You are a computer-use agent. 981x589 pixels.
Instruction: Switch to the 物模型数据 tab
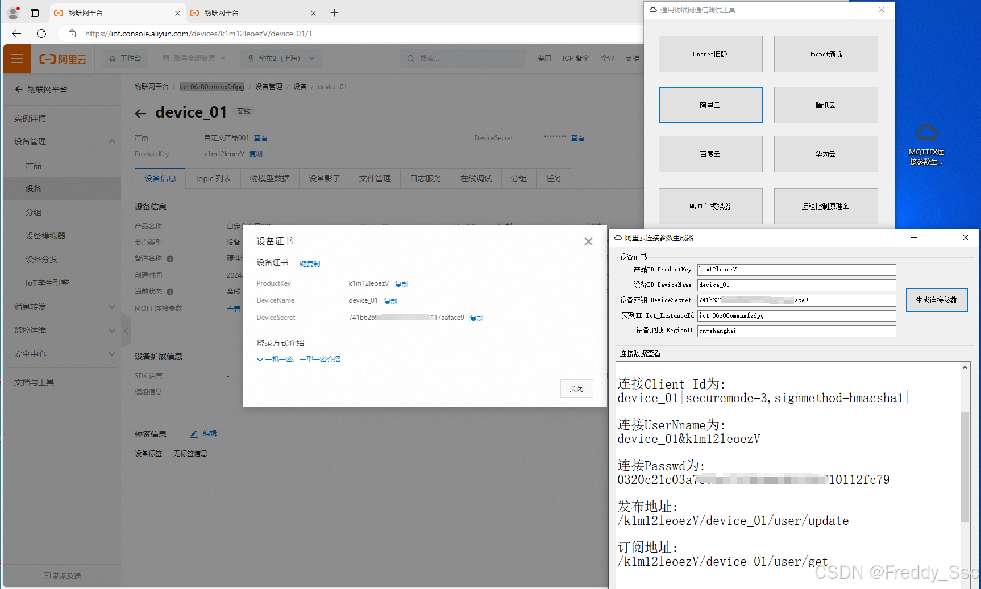(270, 178)
